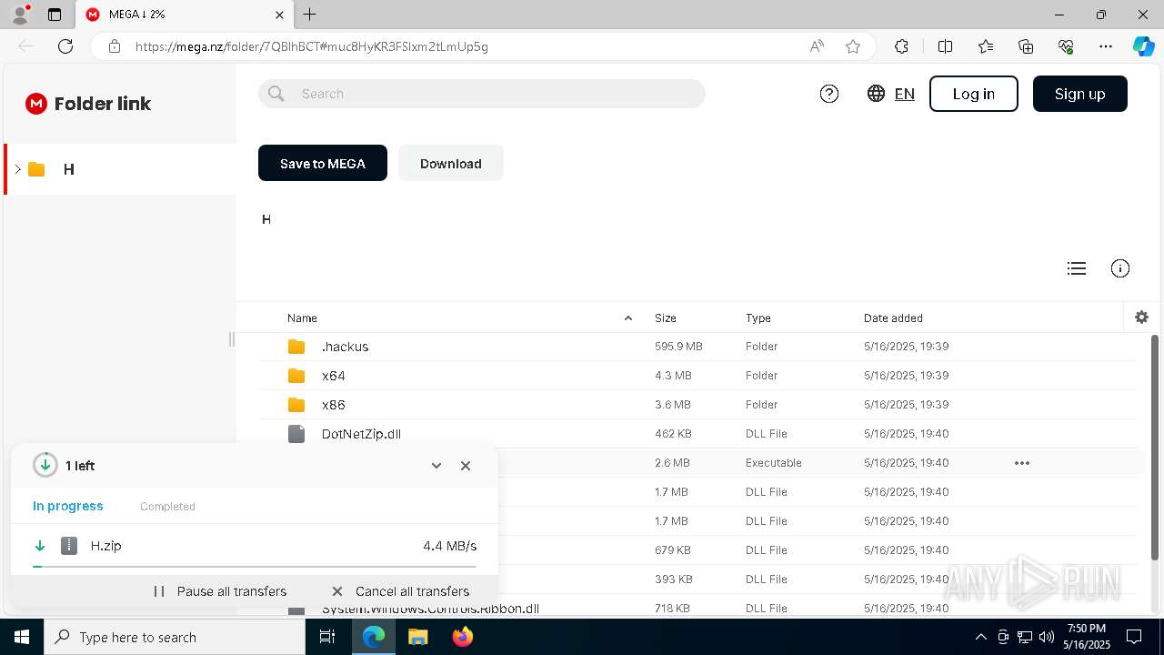Screen dimensions: 1164x655
Task: Open a new browser tab
Action: 310,15
